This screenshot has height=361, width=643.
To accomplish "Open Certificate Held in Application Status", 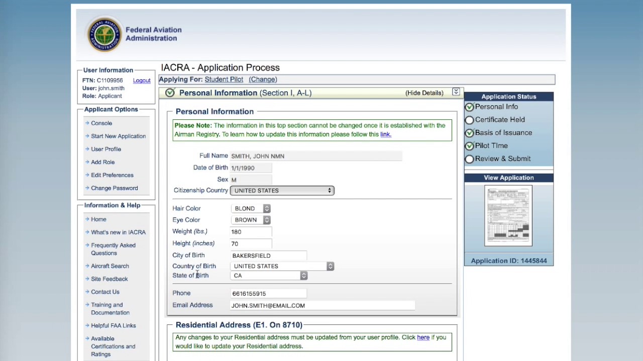I will [500, 120].
